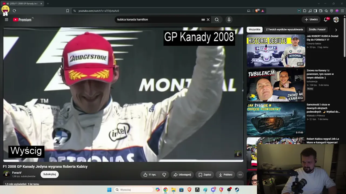The image size is (346, 194).
Task: Open the YouTube notifications bell
Action: click(326, 19)
